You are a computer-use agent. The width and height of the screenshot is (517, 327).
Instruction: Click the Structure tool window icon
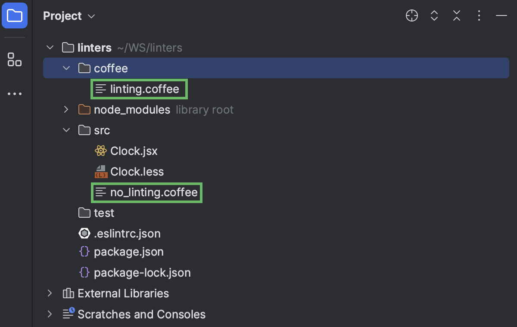click(x=14, y=60)
